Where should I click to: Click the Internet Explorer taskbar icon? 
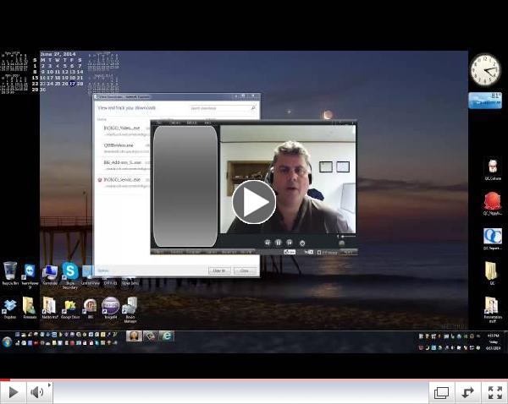point(167,336)
